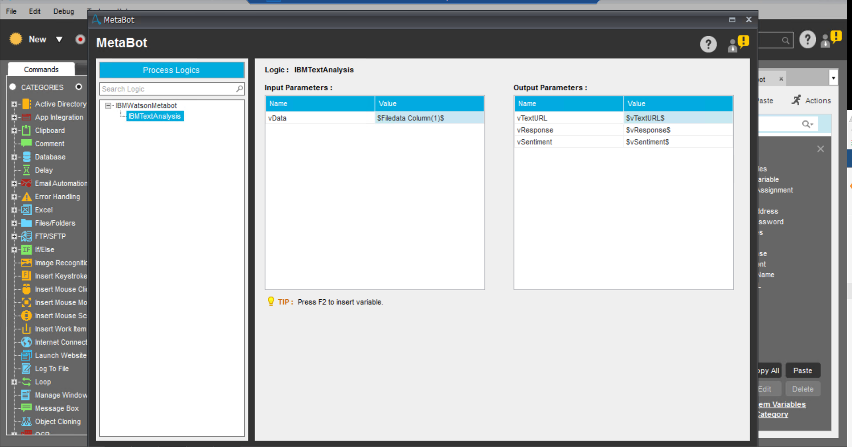Click the Files/Folders command icon
Screen dimensions: 852x447
point(26,223)
